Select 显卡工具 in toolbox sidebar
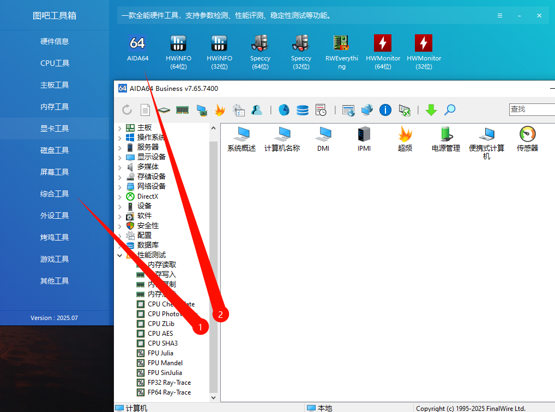Viewport: 555px width, 412px height. click(55, 128)
